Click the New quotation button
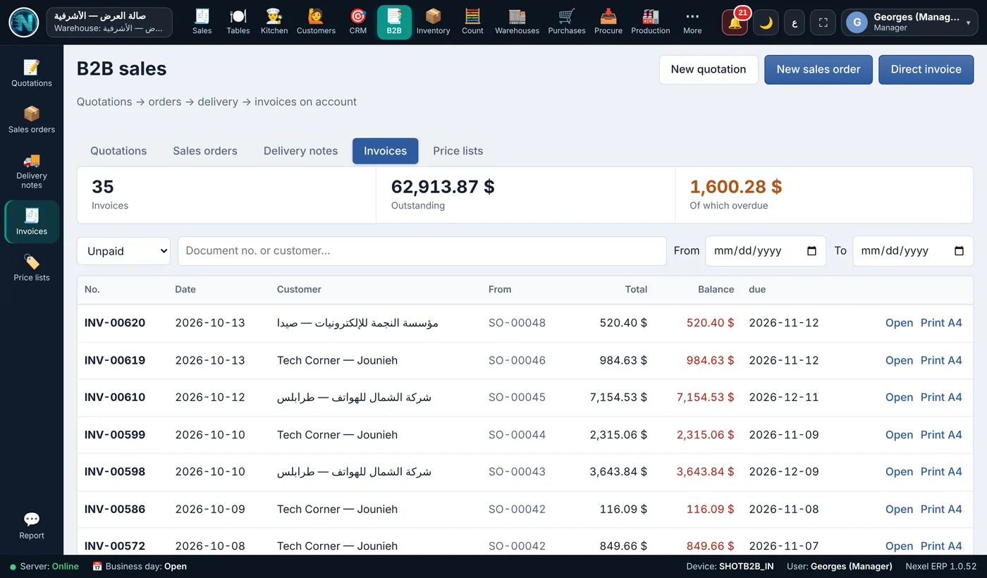This screenshot has width=987, height=578. 709,70
